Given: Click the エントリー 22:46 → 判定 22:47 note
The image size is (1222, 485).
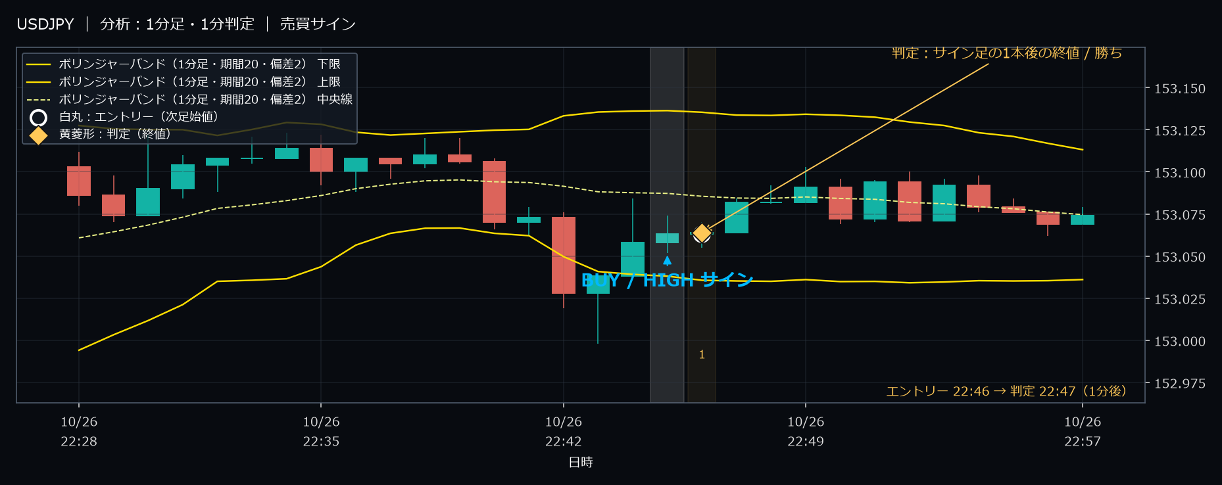Looking at the screenshot, I should [1006, 392].
